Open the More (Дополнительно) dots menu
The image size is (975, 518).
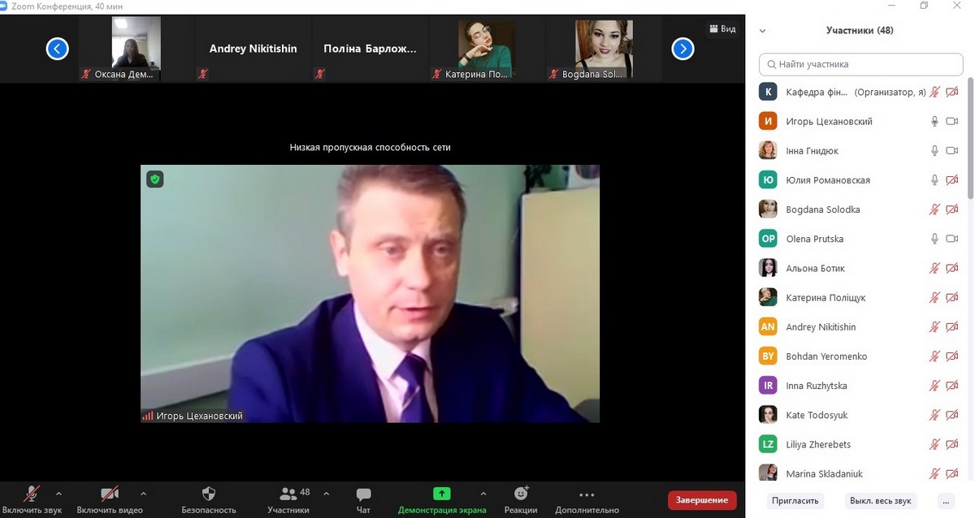[x=587, y=494]
